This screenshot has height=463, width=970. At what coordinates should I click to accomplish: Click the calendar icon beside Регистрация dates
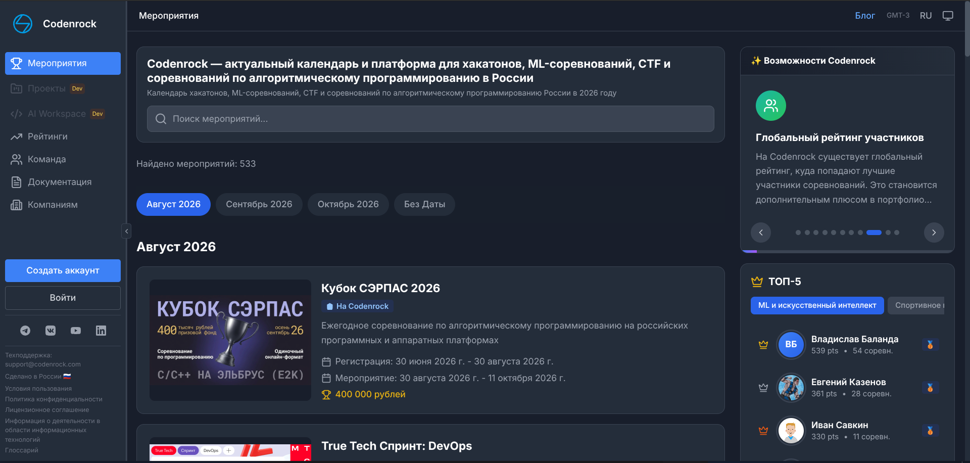coord(326,362)
